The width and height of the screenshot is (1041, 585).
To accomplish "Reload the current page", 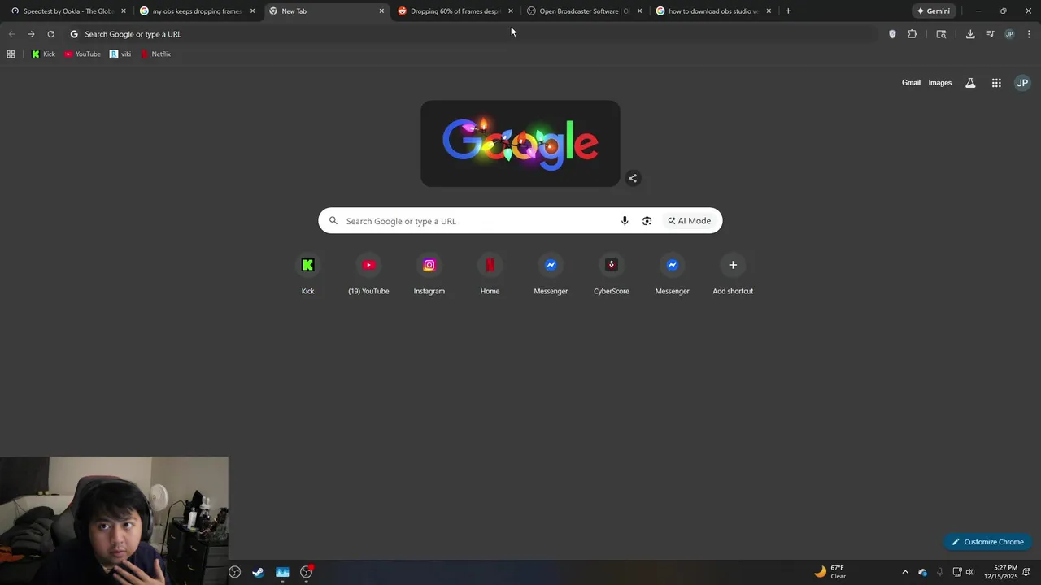I will coord(50,34).
